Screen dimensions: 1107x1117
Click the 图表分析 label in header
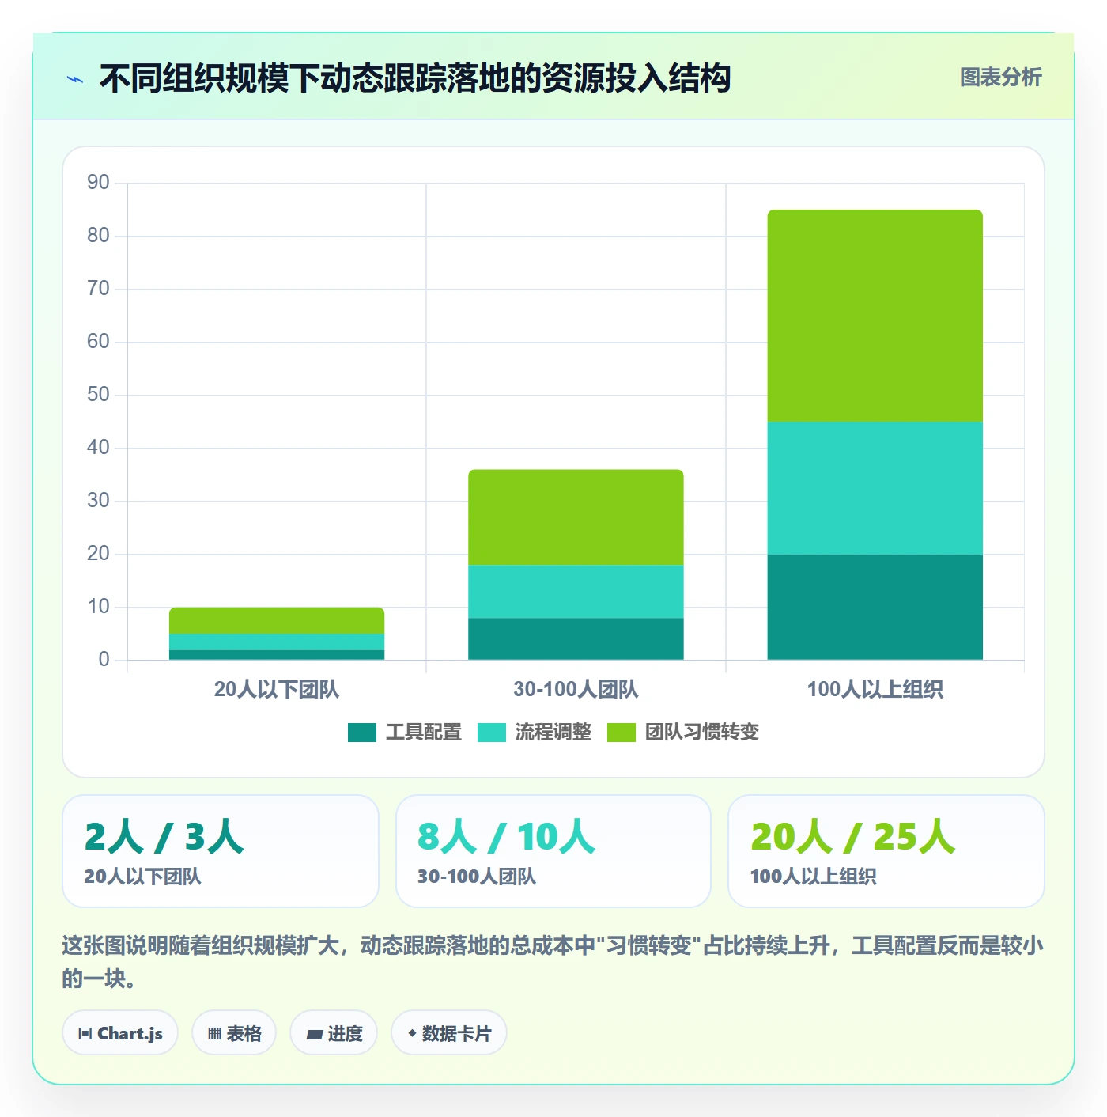[1000, 78]
